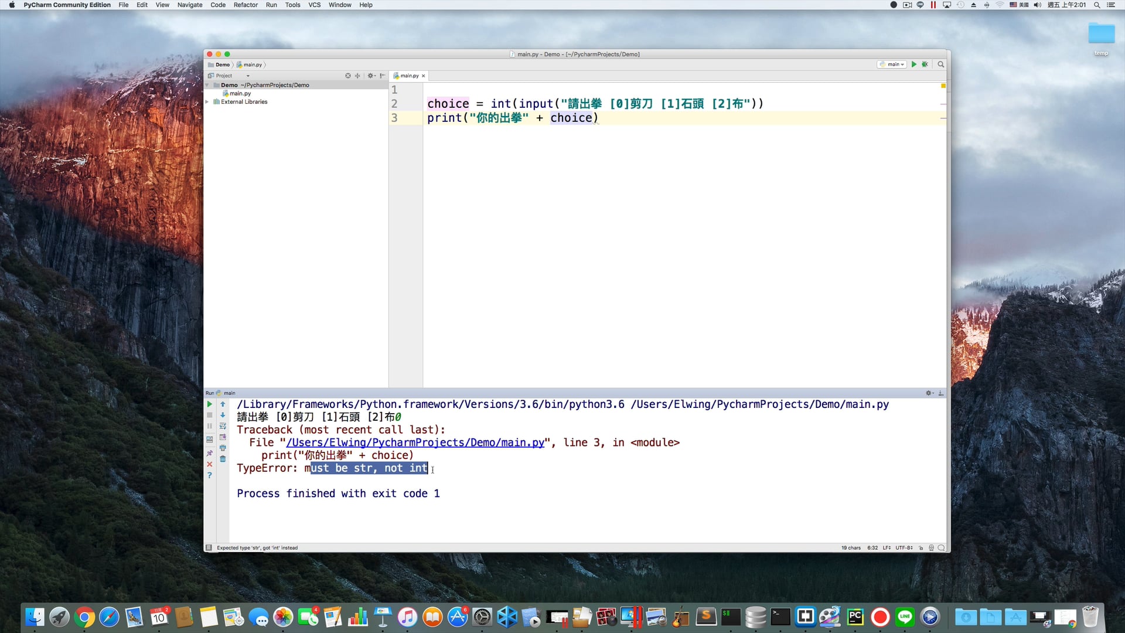Open Run panel help question mark
The width and height of the screenshot is (1125, 633).
209,475
